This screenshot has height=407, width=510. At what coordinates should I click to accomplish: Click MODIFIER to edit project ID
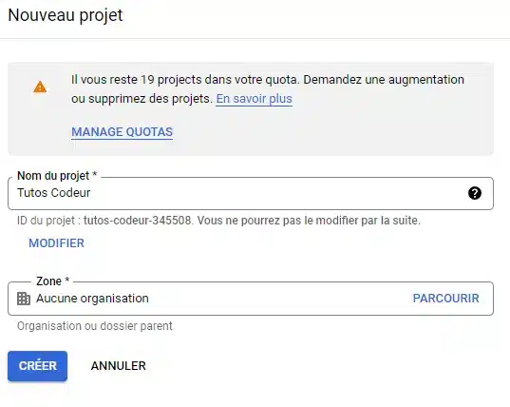57,243
